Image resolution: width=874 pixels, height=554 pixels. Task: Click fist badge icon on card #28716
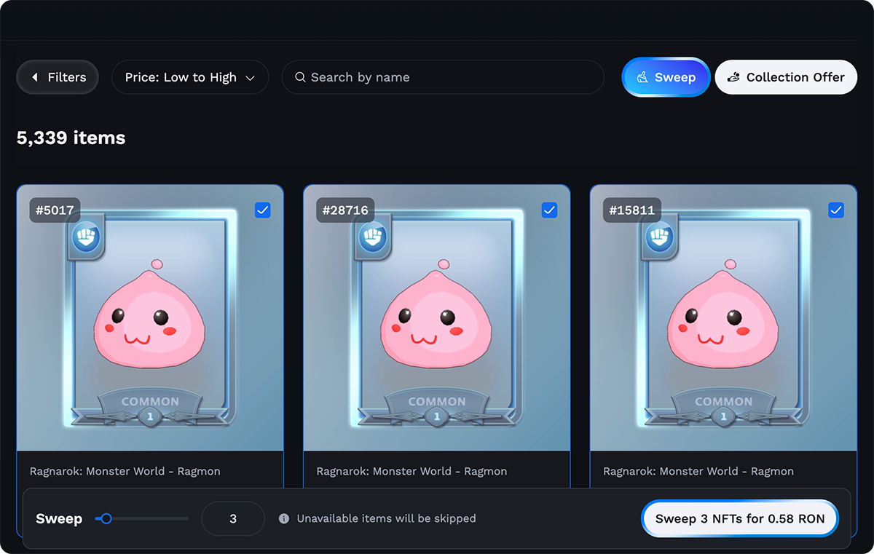[373, 237]
